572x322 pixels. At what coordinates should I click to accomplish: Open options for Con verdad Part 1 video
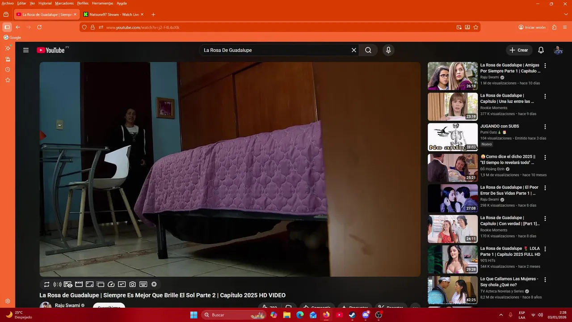coord(545,219)
